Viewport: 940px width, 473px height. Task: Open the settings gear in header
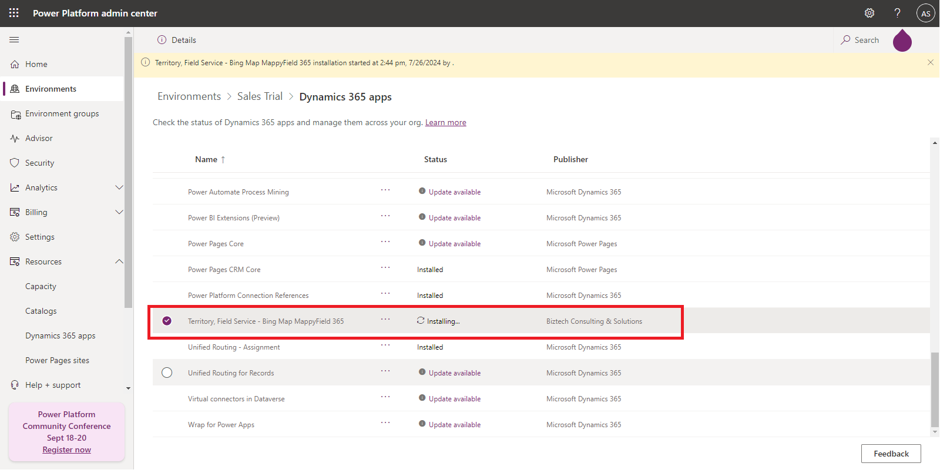tap(869, 13)
